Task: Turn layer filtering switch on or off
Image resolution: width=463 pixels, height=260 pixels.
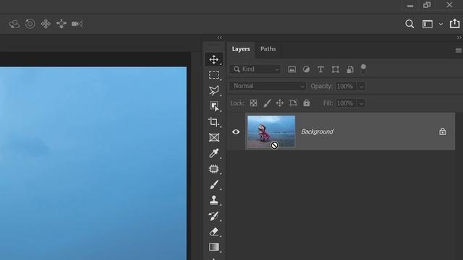Action: tap(363, 69)
